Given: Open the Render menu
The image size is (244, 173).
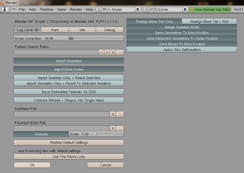Looking at the screenshot, I should pos(76,9).
